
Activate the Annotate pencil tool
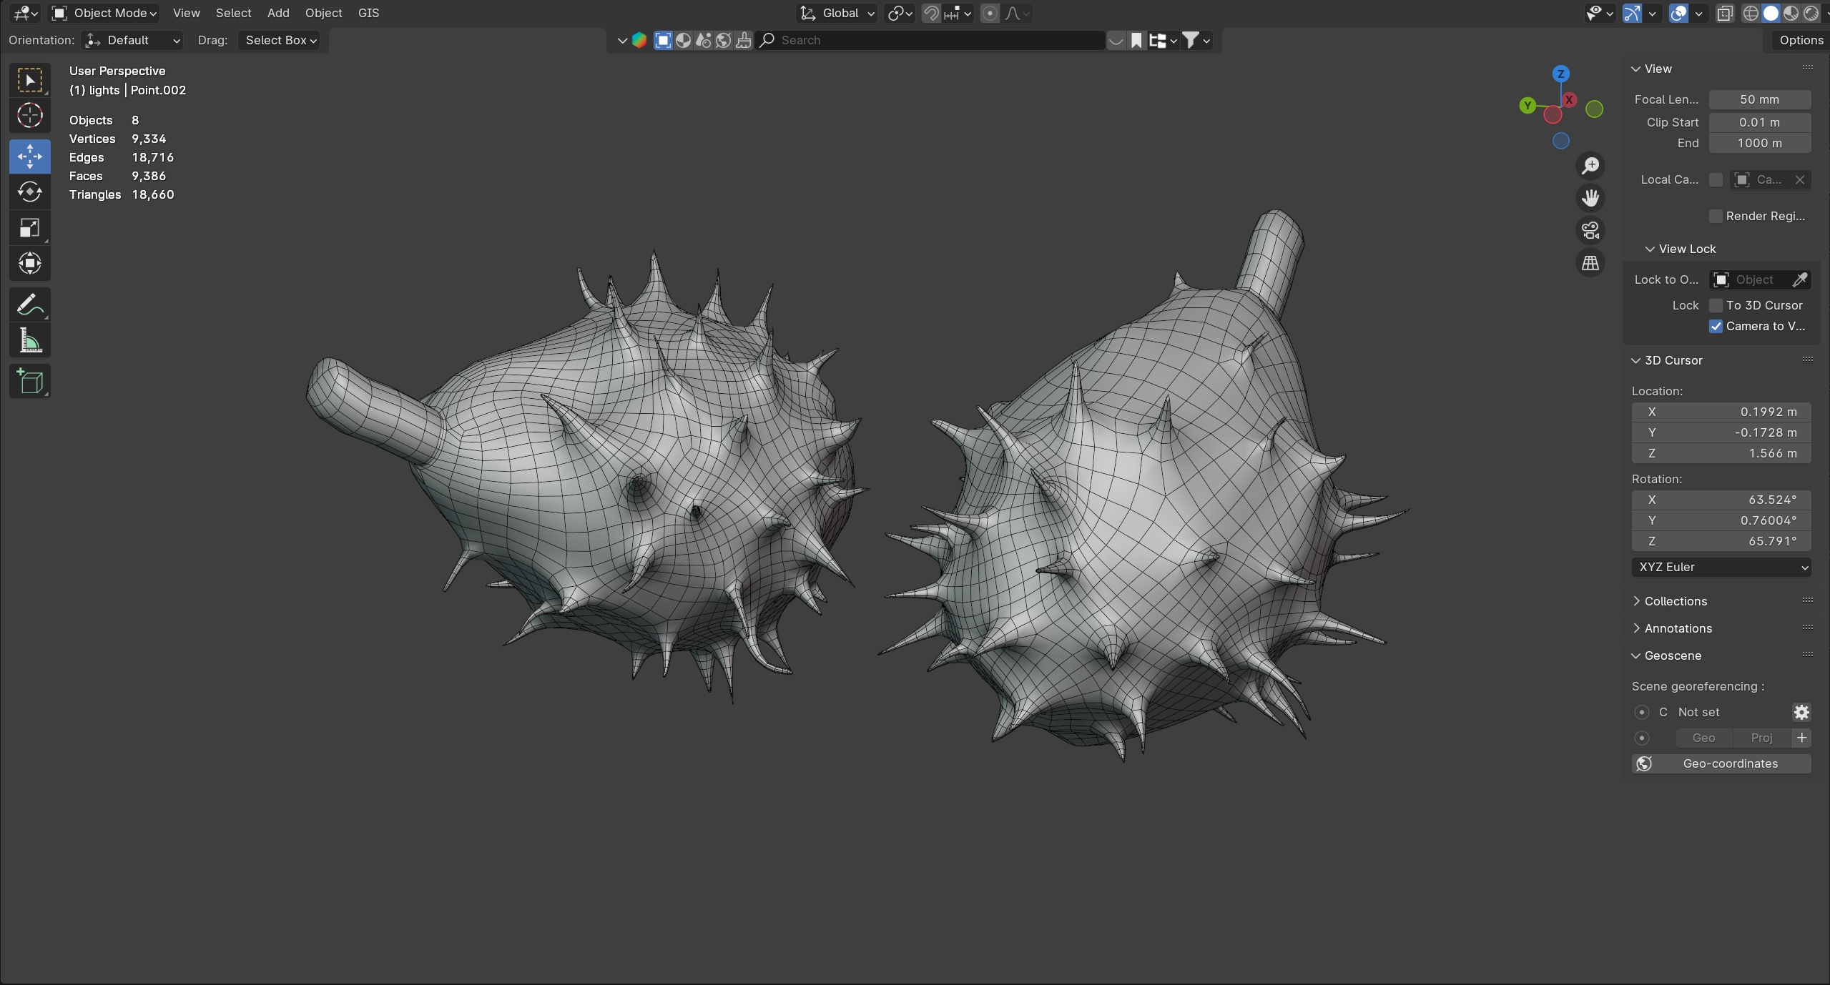(x=29, y=305)
